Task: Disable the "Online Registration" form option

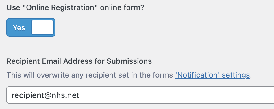Action: (31, 27)
